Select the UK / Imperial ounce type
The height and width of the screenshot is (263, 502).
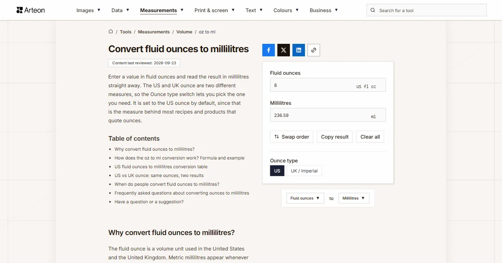(x=305, y=171)
